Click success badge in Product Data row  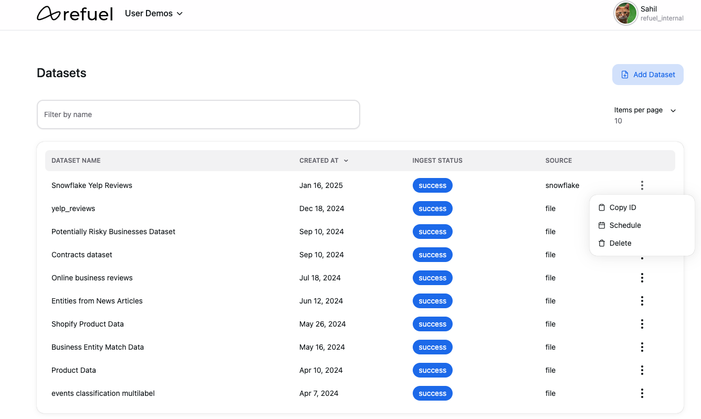432,370
